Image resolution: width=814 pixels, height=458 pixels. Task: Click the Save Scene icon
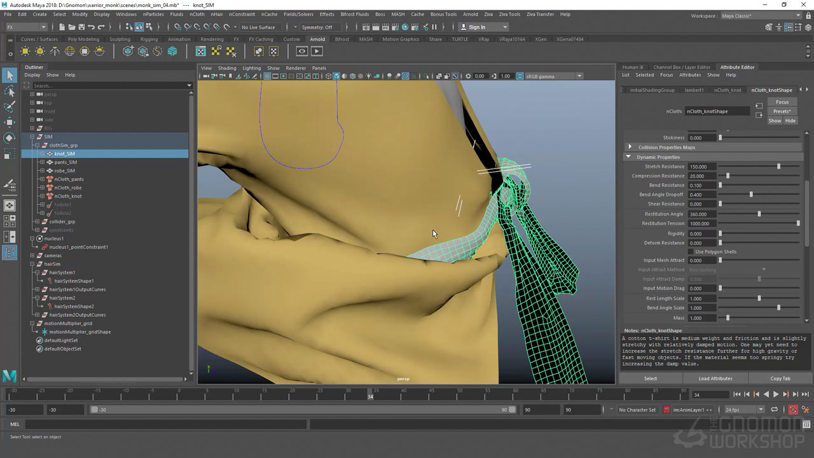[x=82, y=27]
